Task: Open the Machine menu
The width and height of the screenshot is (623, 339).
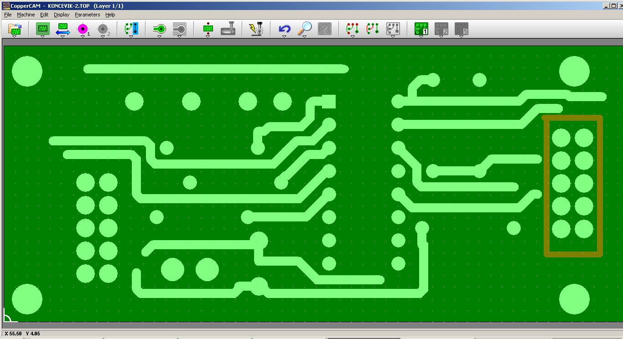Action: 26,15
